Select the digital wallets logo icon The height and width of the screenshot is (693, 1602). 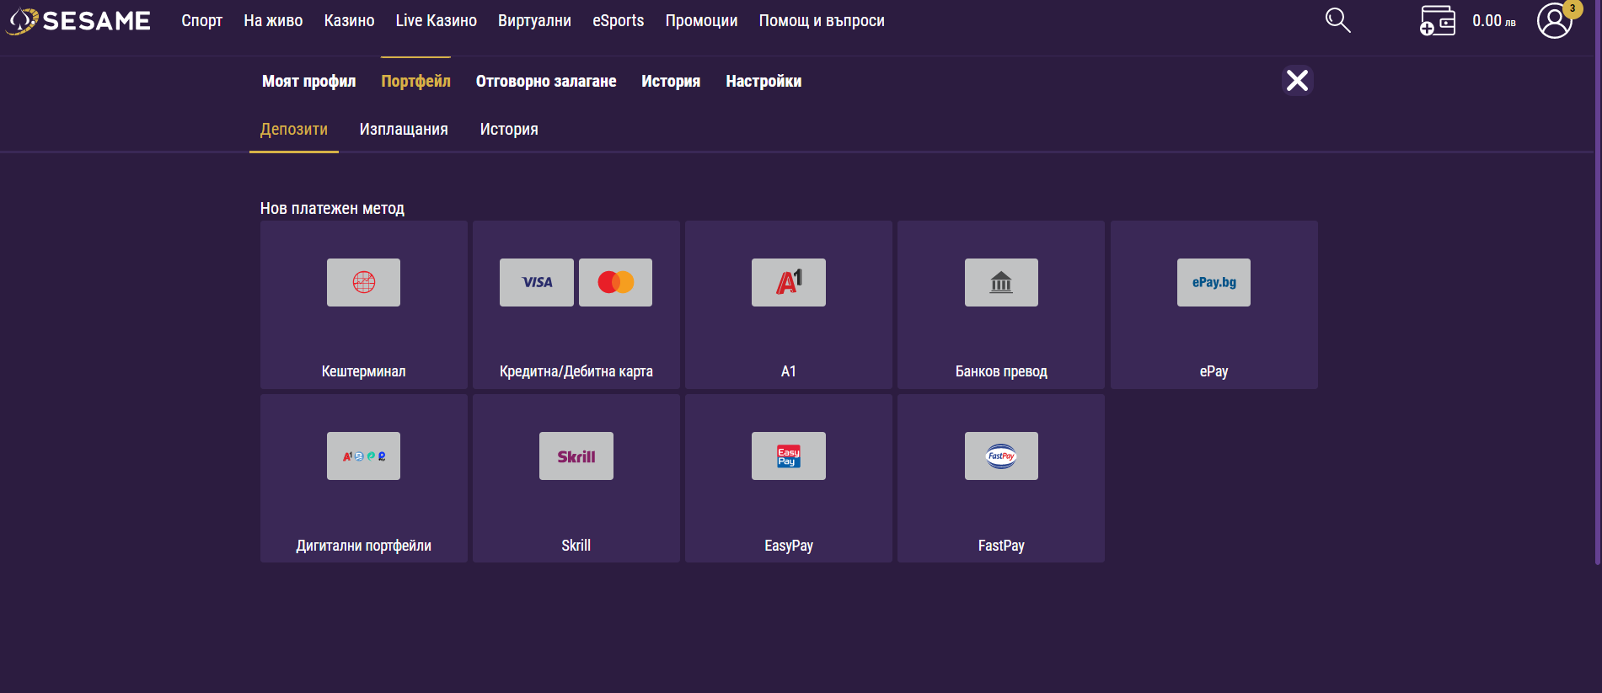click(363, 456)
